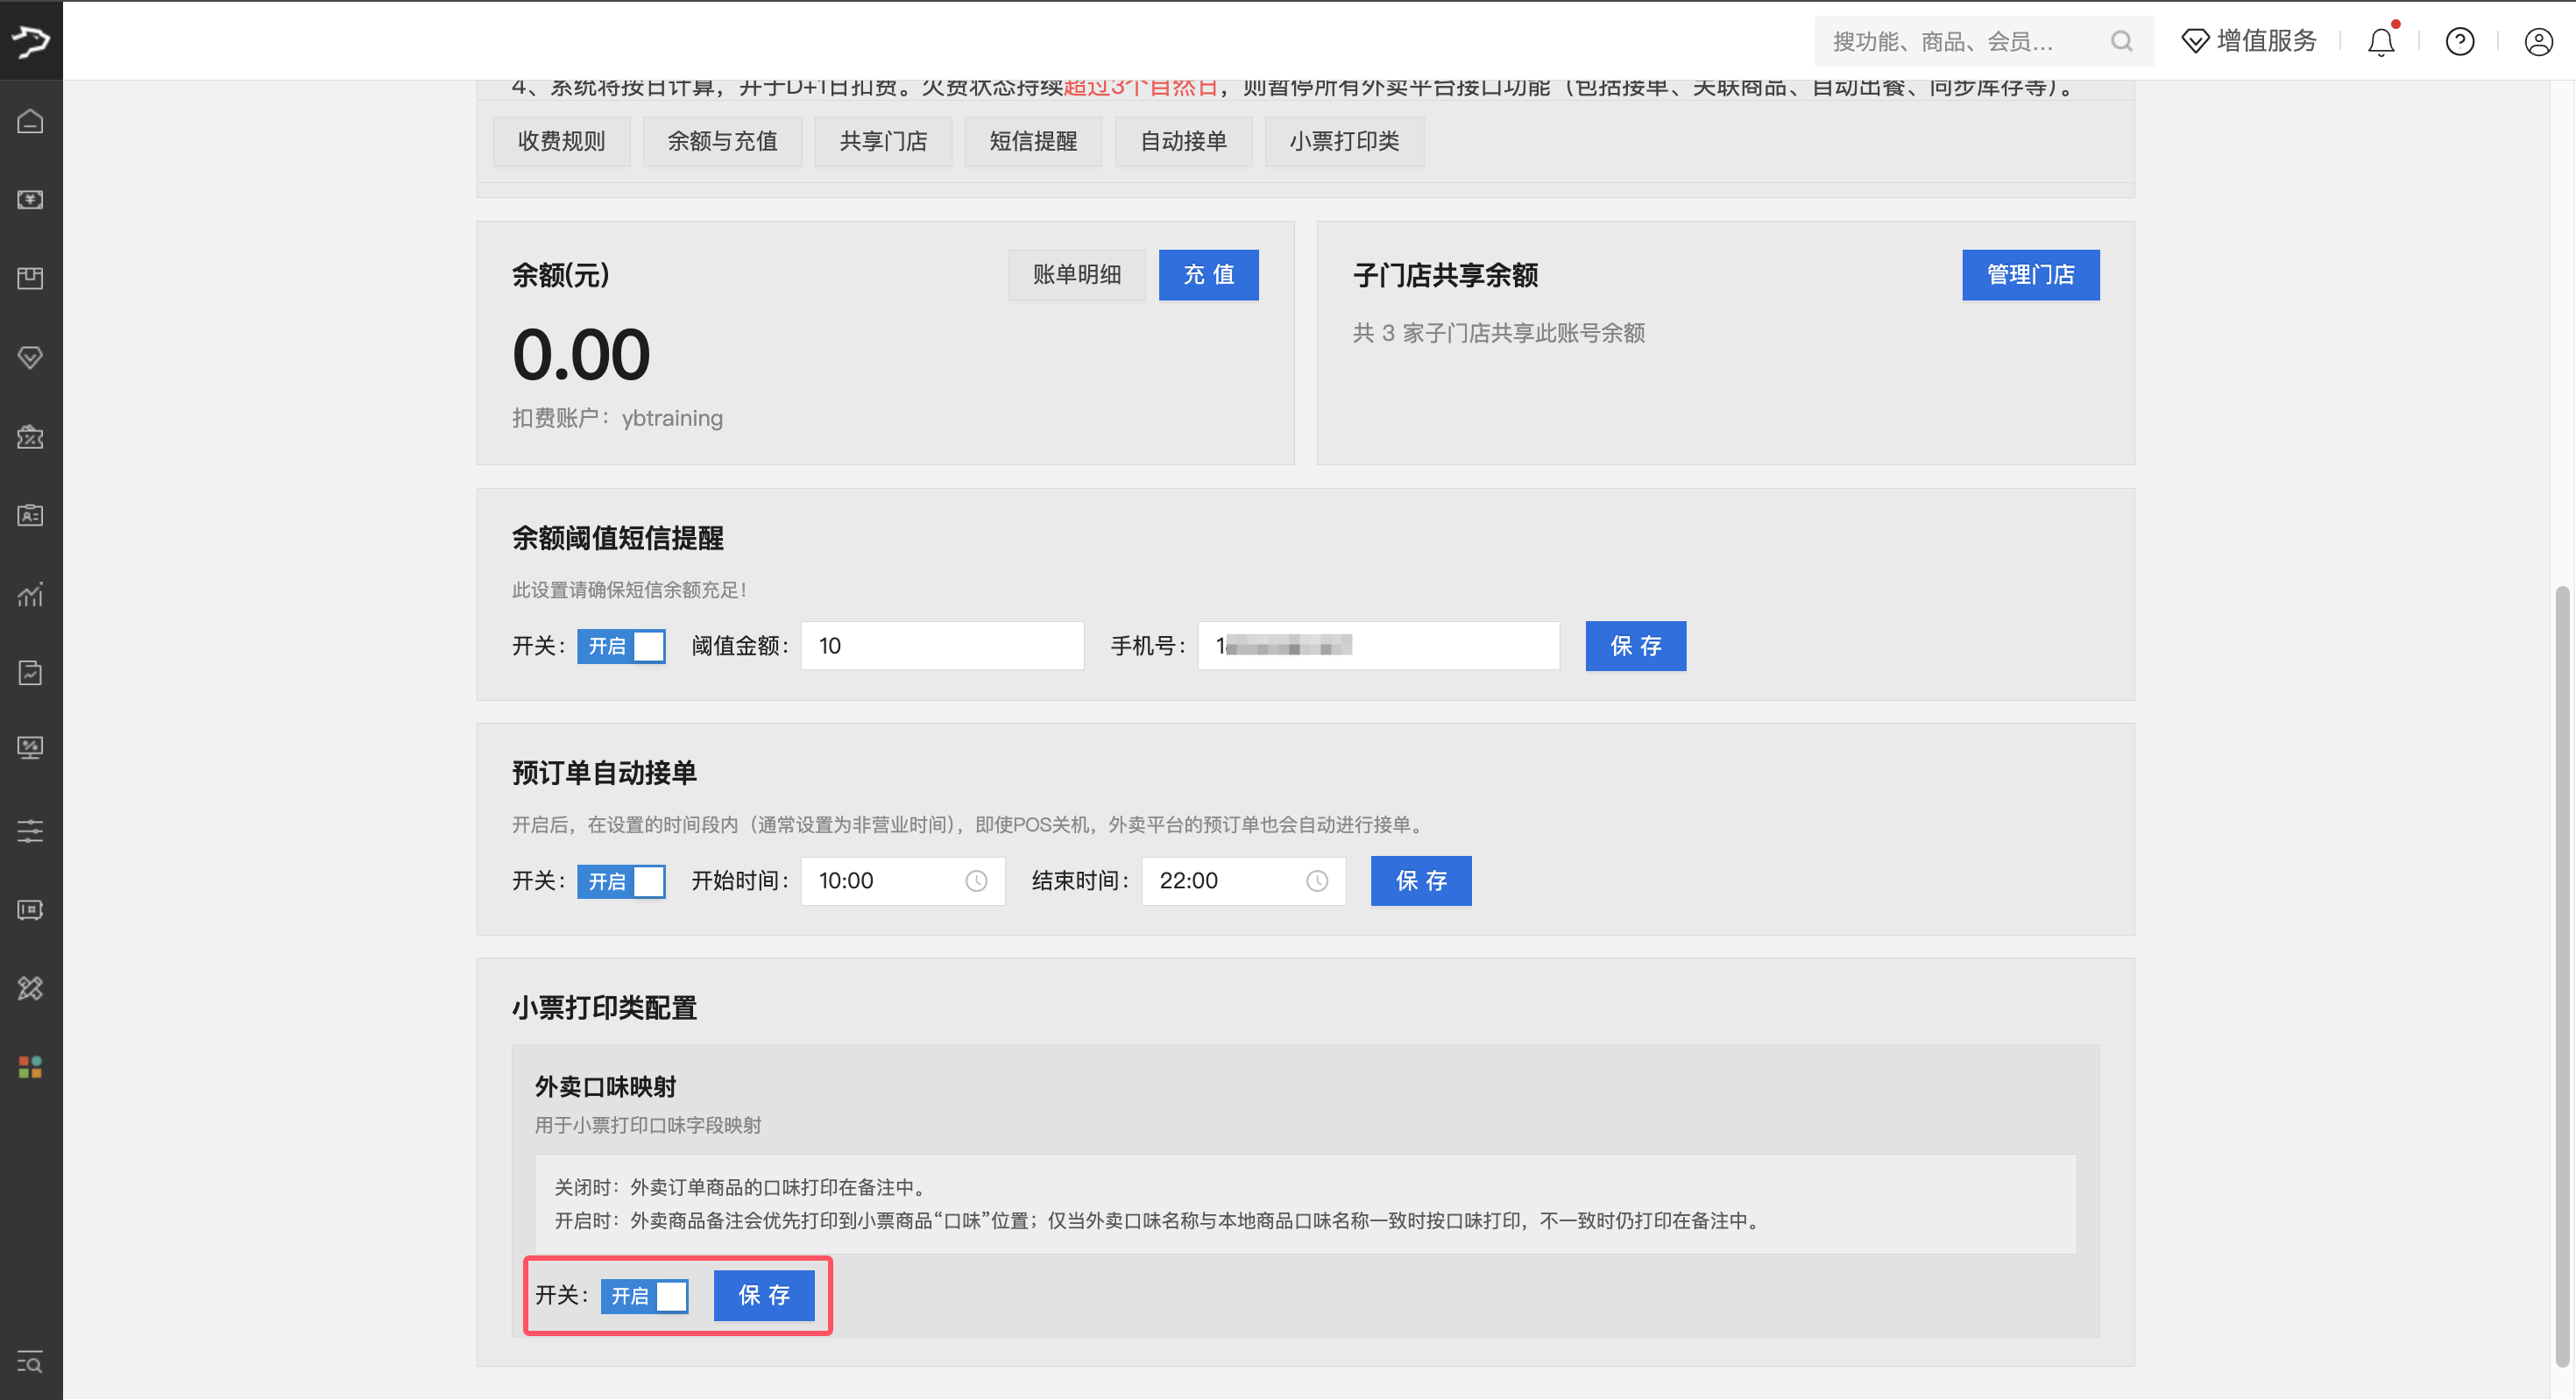
Task: Toggle the takeout flavor mapping switch
Action: click(x=644, y=1296)
